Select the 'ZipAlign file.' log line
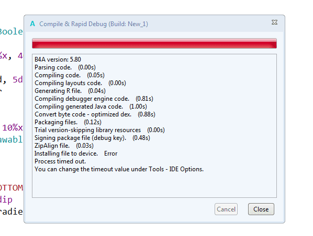Image resolution: width=313 pixels, height=236 pixels. [x=64, y=146]
